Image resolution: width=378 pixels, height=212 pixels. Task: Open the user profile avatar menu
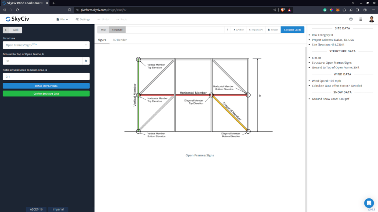(x=371, y=19)
